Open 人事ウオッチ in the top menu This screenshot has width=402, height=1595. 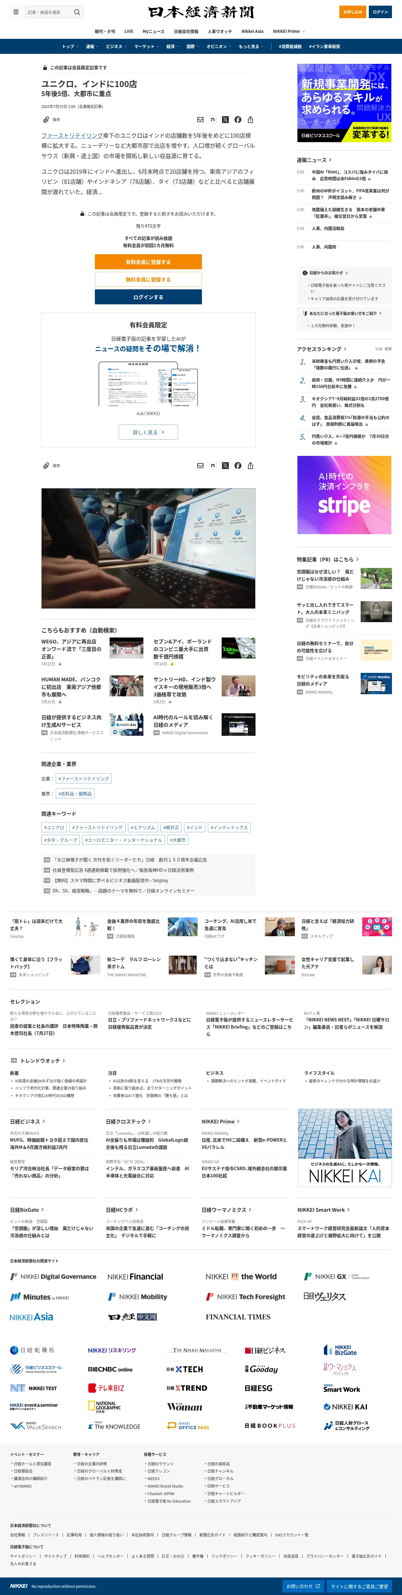[220, 31]
